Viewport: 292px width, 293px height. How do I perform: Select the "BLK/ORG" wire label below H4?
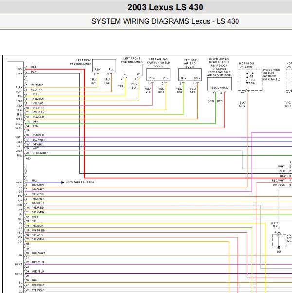click(x=242, y=104)
